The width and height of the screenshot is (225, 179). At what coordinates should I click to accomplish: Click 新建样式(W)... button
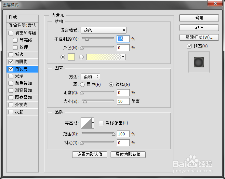[199, 37]
